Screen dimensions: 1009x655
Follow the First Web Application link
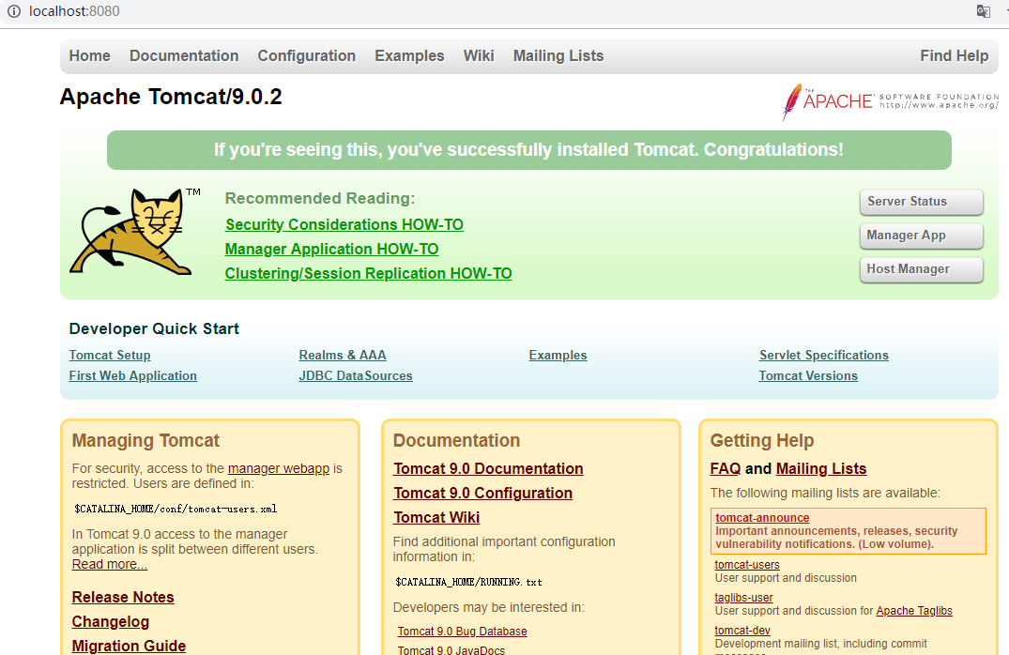pyautogui.click(x=132, y=375)
